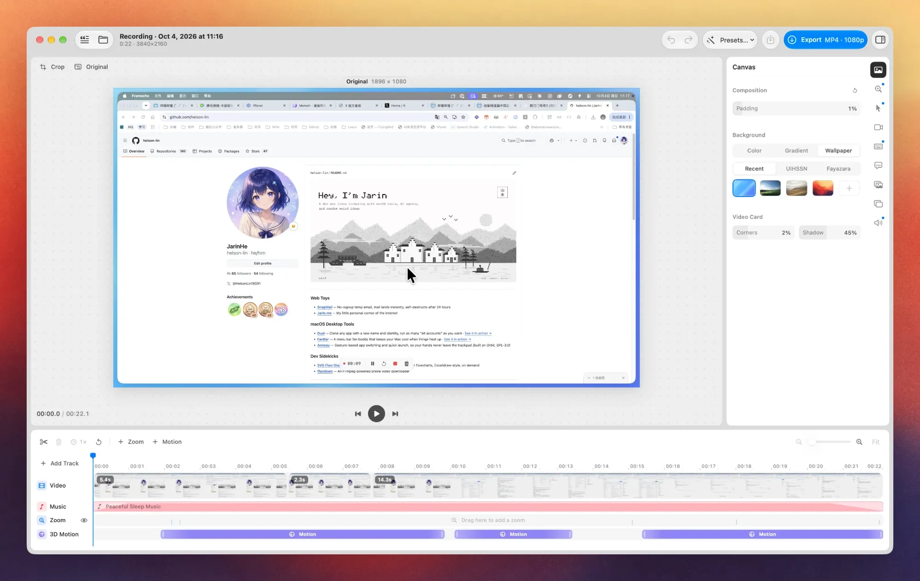Toggle Zoom track visibility eye

84,520
